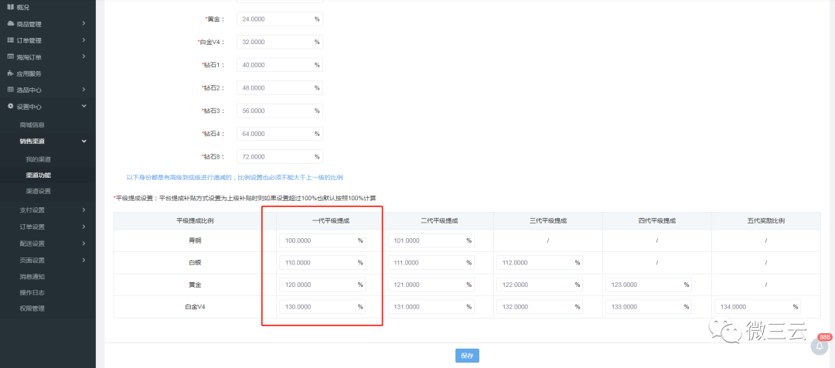Click the grid icon beside 选品中心
This screenshot has width=835, height=368.
10,90
